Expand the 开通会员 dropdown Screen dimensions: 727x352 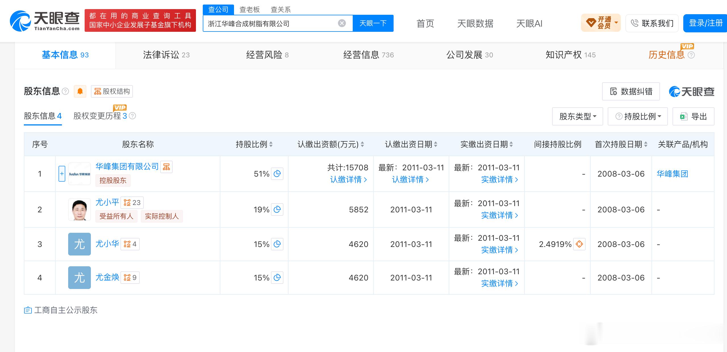[x=601, y=23]
